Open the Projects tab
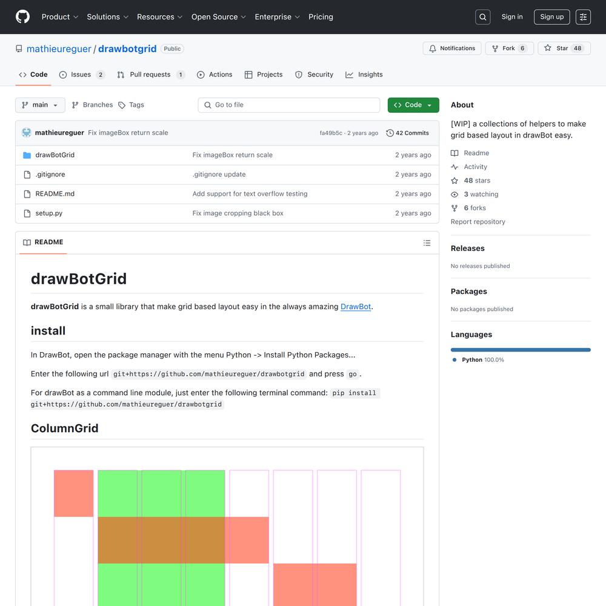606x606 pixels. (x=264, y=75)
